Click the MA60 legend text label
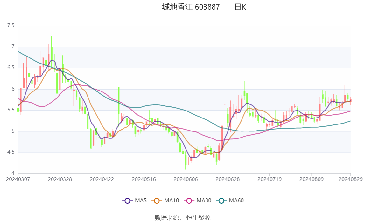Viewport: 365px width, 222px height. [236, 201]
